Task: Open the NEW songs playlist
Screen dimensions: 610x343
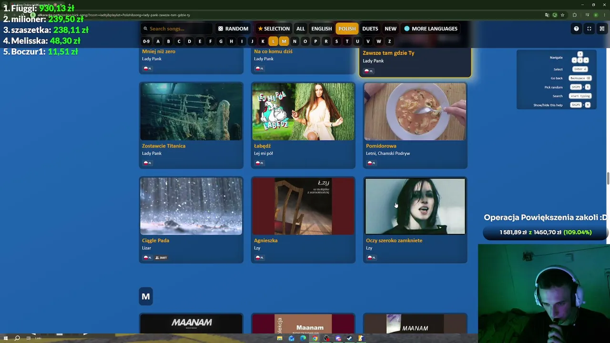Action: pos(390,29)
